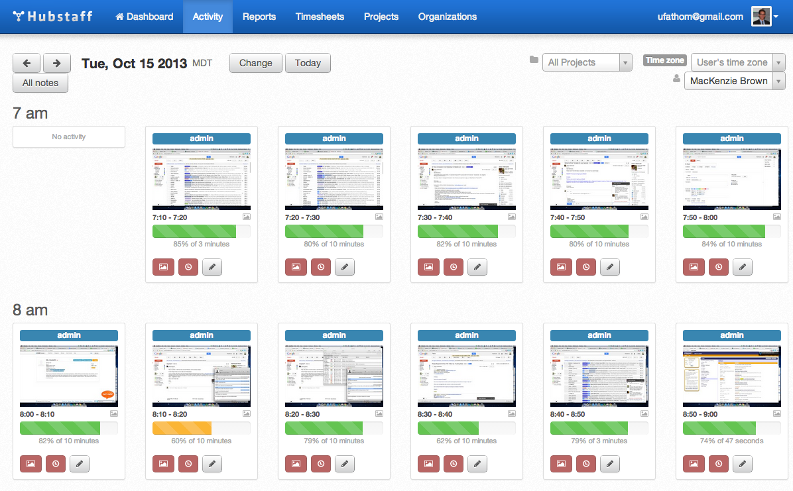Open the All Projects dropdown
This screenshot has height=491, width=793.
click(x=587, y=62)
